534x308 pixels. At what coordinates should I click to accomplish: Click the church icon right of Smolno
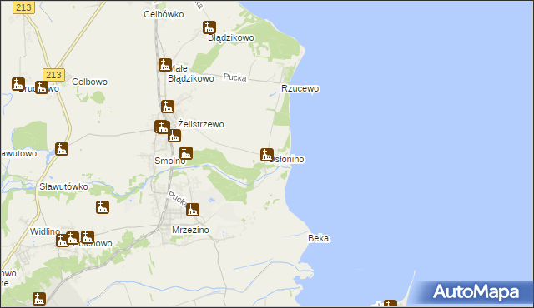[186, 153]
